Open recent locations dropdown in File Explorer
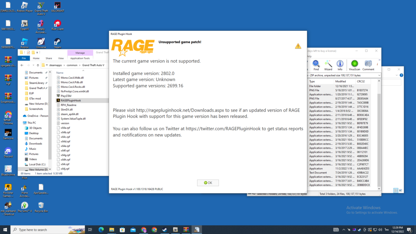The height and width of the screenshot is (234, 416). click(33, 65)
